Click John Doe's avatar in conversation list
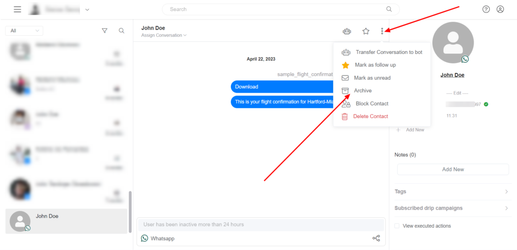 pyautogui.click(x=20, y=221)
